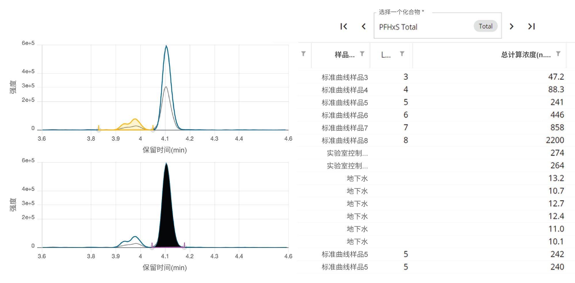Image resolution: width=575 pixels, height=283 pixels.
Task: Click left yellow integration marker in top chromatogram
Action: (99, 129)
